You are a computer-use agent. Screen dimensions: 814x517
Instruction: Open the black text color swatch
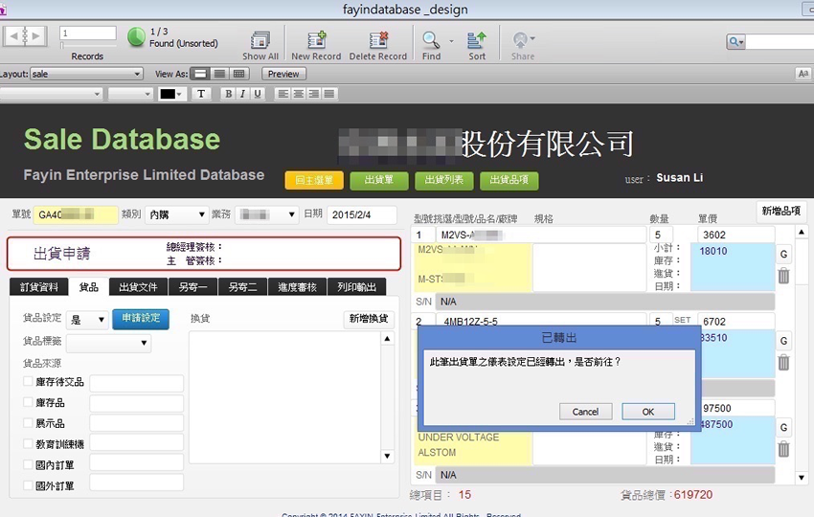pyautogui.click(x=168, y=94)
